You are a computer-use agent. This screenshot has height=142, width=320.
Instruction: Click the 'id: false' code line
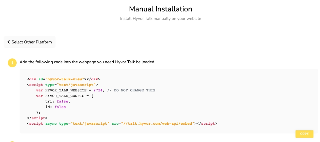click(x=56, y=107)
